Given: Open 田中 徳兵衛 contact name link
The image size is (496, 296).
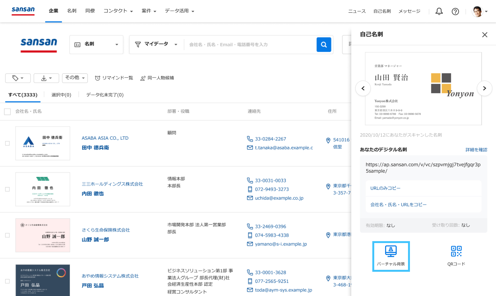Looking at the screenshot, I should (x=95, y=148).
